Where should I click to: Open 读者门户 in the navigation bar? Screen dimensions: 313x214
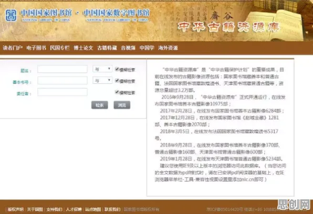[x=13, y=48]
